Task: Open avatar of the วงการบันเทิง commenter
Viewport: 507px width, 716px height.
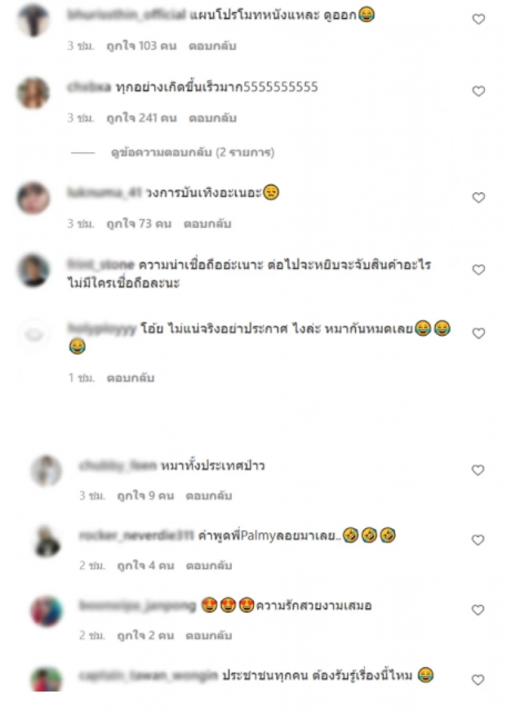Action: point(33,198)
